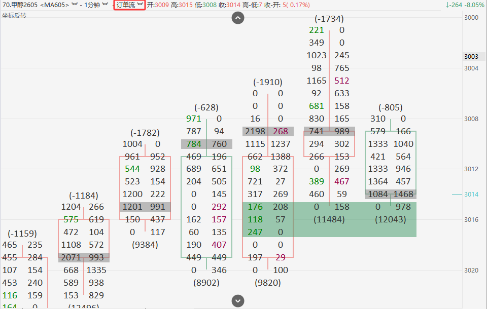The image size is (487, 309).
Task: Select the gray POC row 2198 268
Action: tap(267, 131)
